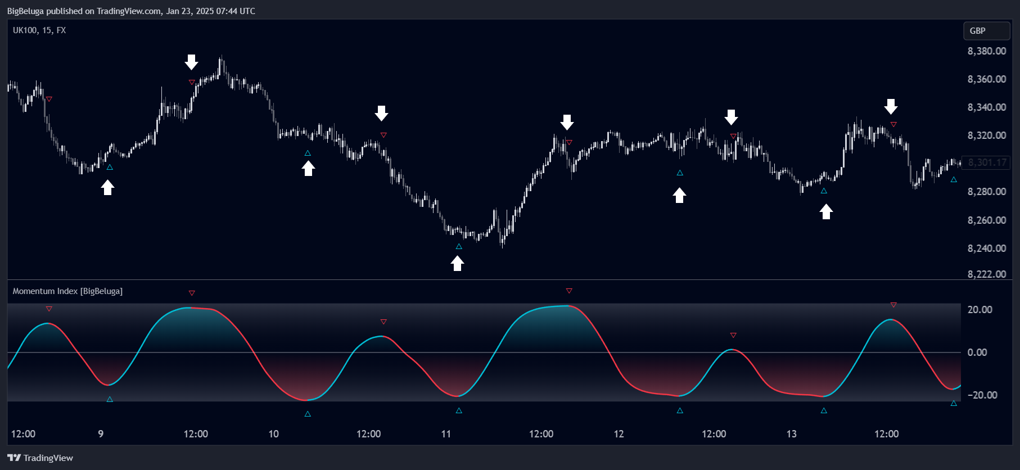Click cyan triangle marker below the lowest price candles
The image size is (1020, 470).
click(x=459, y=247)
